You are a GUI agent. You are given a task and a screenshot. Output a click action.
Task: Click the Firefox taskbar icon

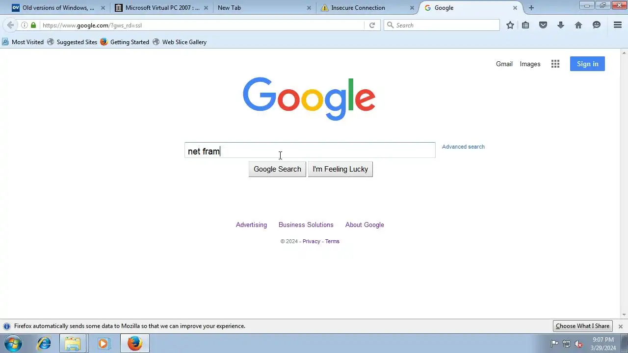[x=135, y=344]
